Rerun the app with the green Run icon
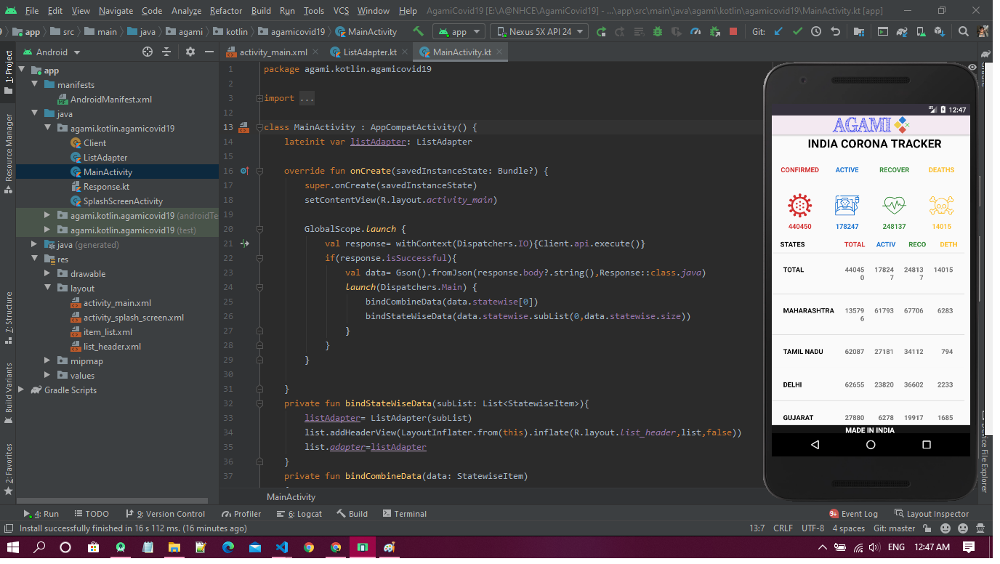1000x564 pixels. 601,32
